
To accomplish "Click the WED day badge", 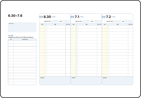I will [x=103, y=17].
